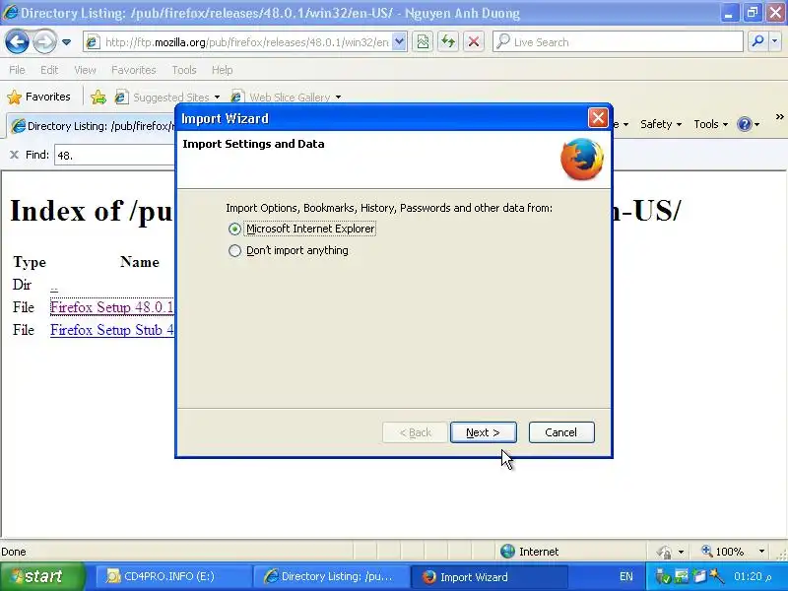Screen dimensions: 788x591
Task: Close Import Wizard with red X
Action: pos(598,118)
